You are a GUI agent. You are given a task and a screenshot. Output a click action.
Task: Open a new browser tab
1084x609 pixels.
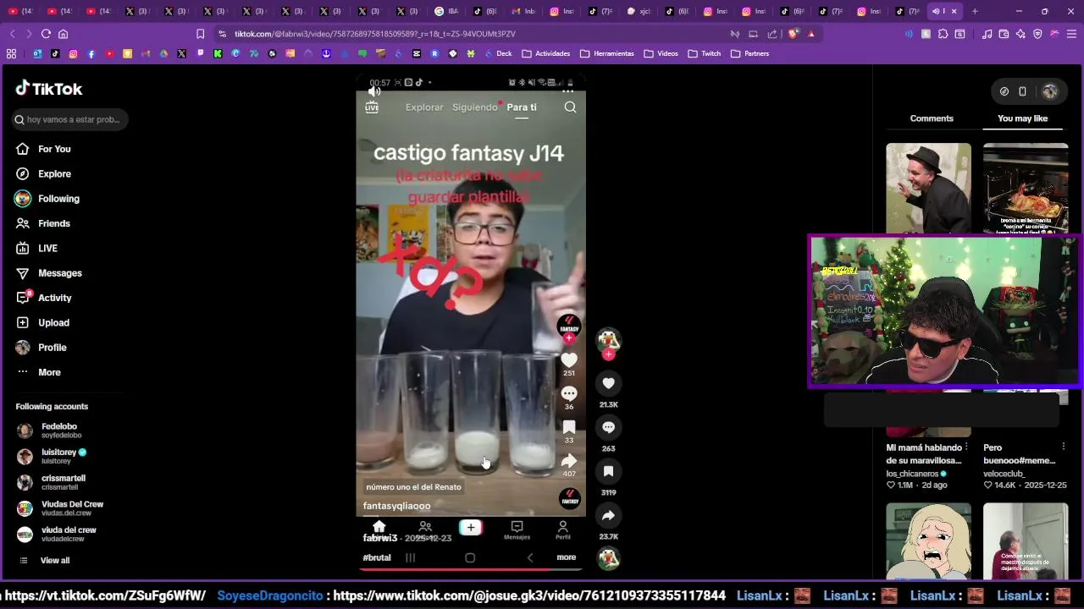click(975, 11)
